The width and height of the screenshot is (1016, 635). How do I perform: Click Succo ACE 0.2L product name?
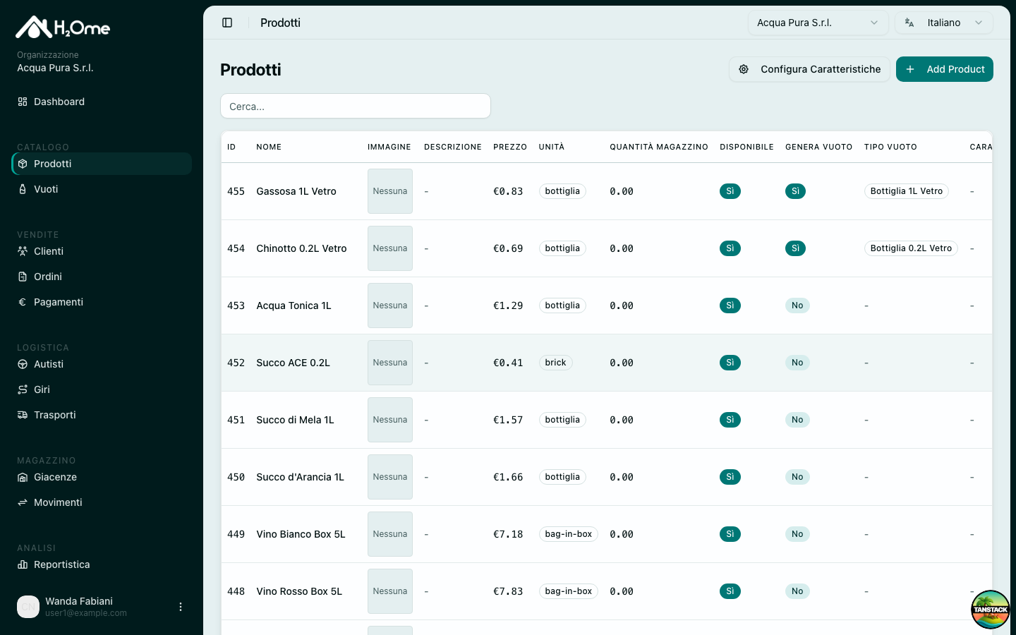pos(293,363)
